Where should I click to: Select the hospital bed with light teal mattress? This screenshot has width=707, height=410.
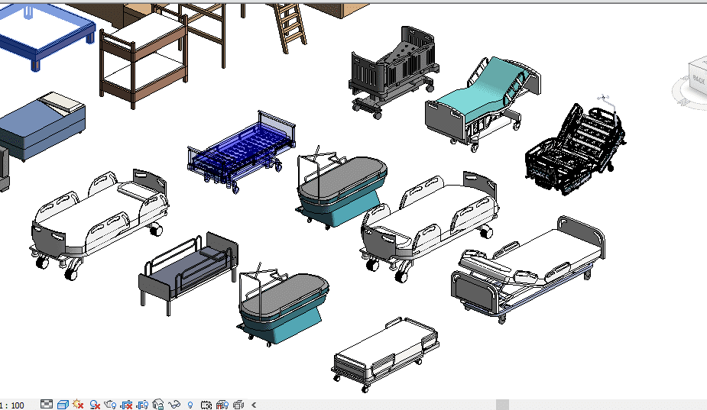pyautogui.click(x=483, y=99)
